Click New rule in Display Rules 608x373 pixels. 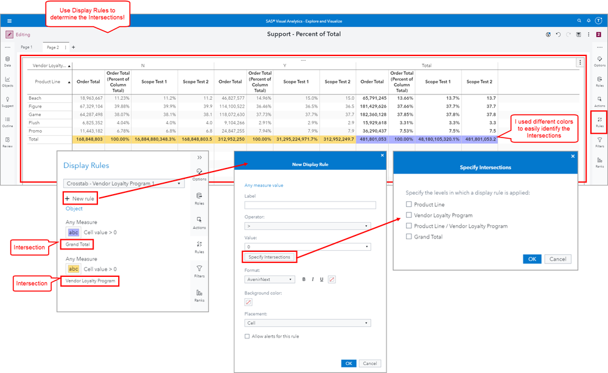80,198
